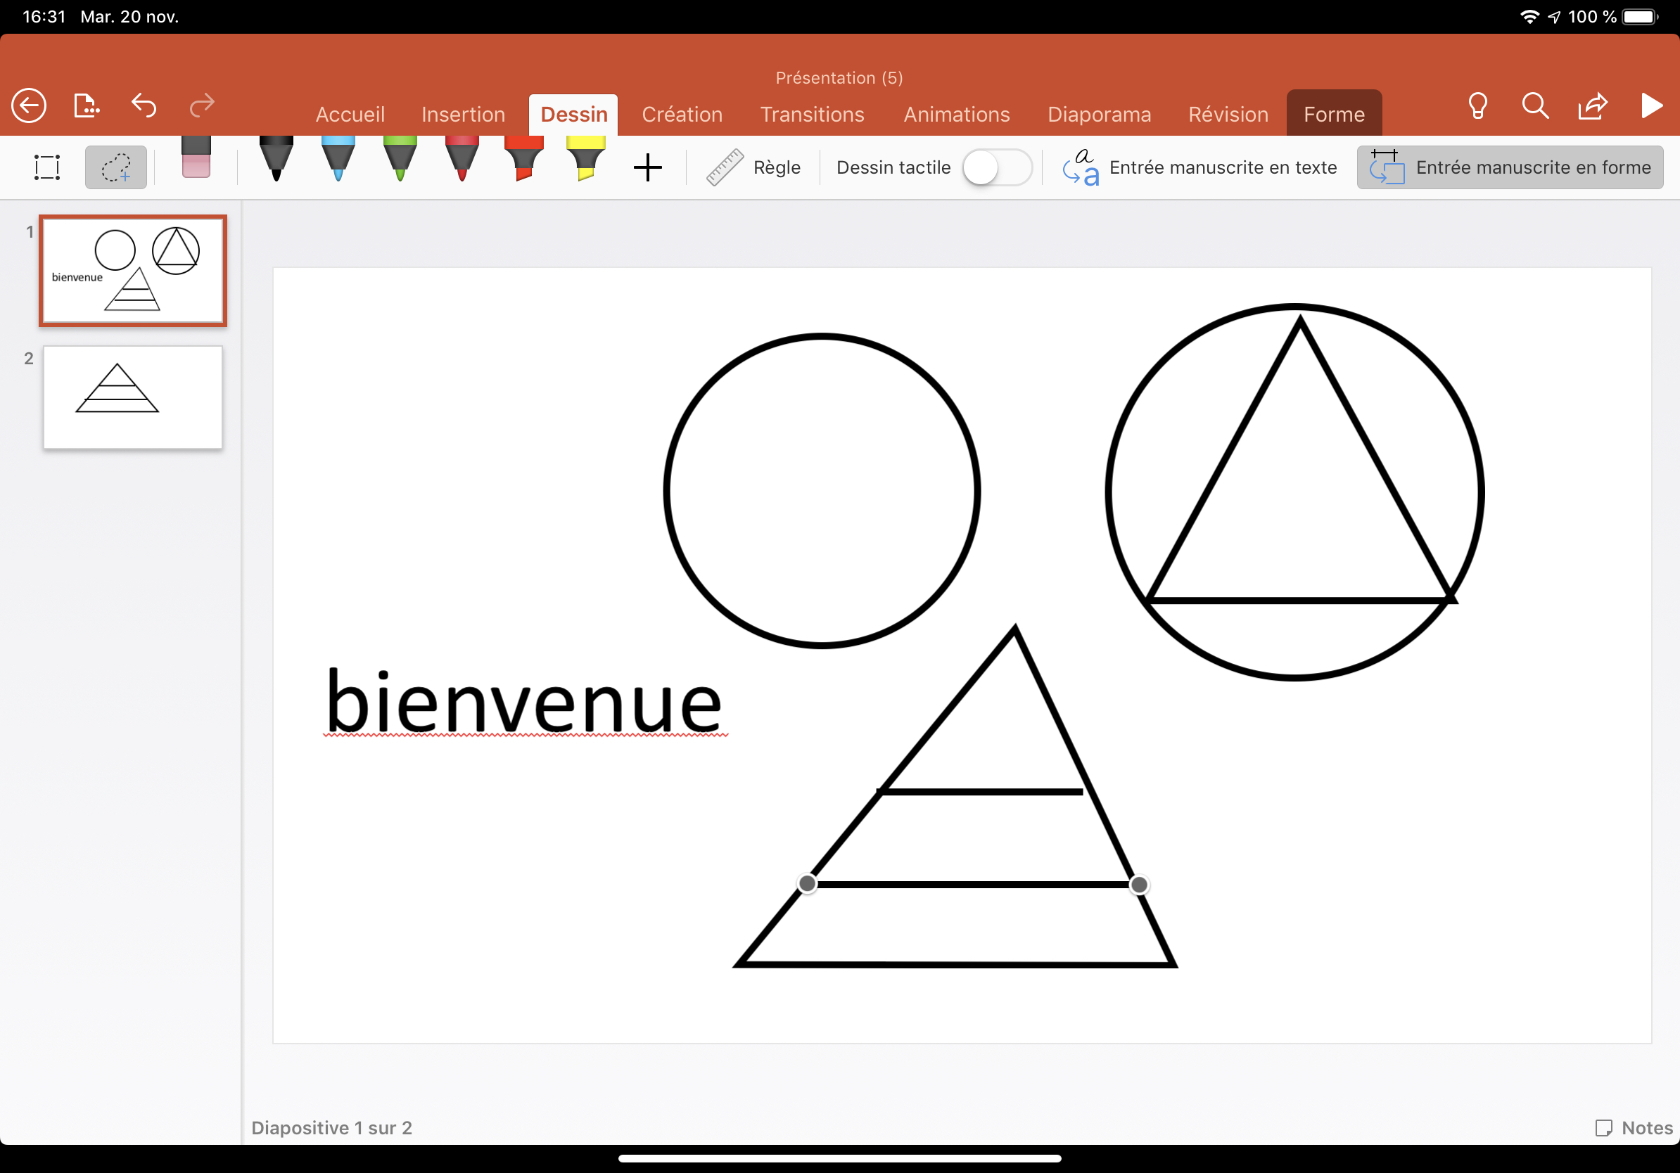Select slide 2 thumbnail

point(132,397)
